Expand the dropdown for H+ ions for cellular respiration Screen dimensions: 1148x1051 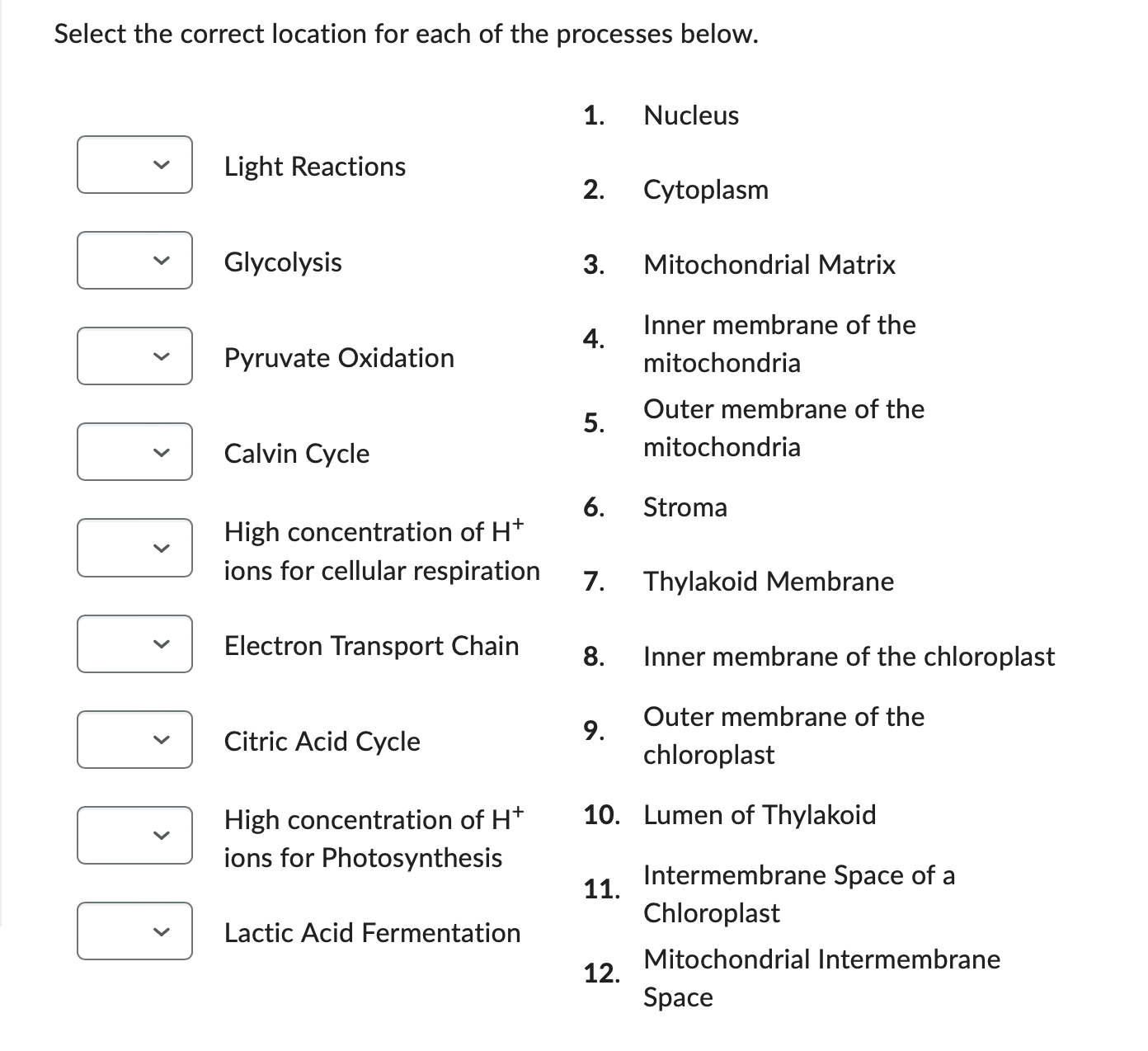click(134, 548)
